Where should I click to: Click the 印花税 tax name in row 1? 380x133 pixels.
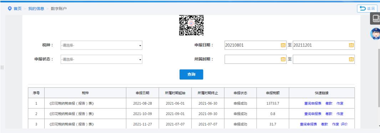[x=71, y=103]
